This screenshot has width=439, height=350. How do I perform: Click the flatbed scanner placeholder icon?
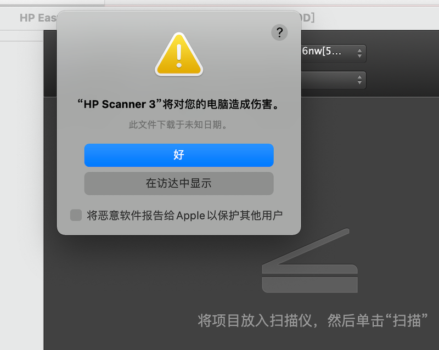coord(310,261)
